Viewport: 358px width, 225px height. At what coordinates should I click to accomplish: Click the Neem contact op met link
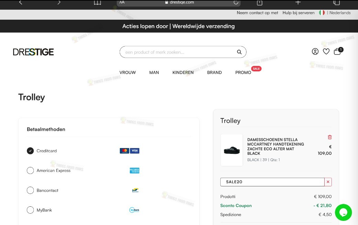(257, 13)
